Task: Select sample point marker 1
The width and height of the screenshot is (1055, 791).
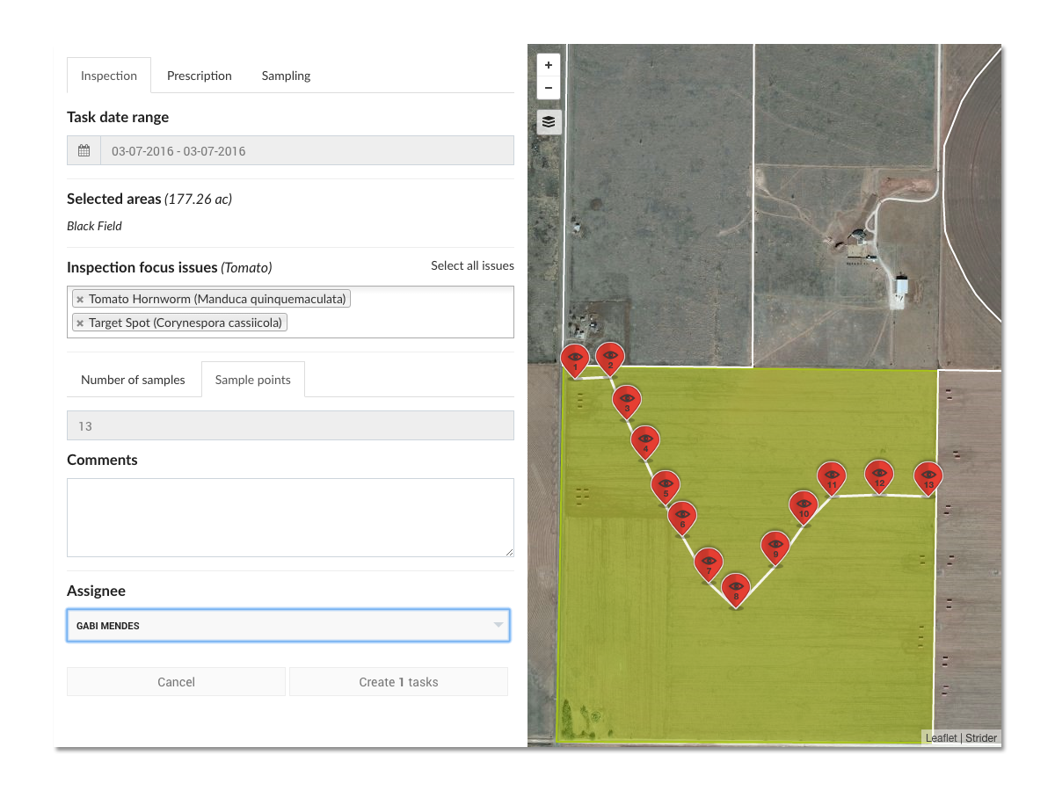Action: pyautogui.click(x=575, y=359)
